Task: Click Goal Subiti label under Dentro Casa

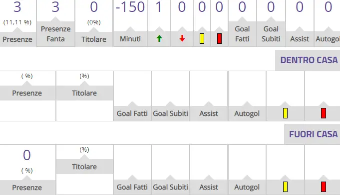Action: coord(170,113)
